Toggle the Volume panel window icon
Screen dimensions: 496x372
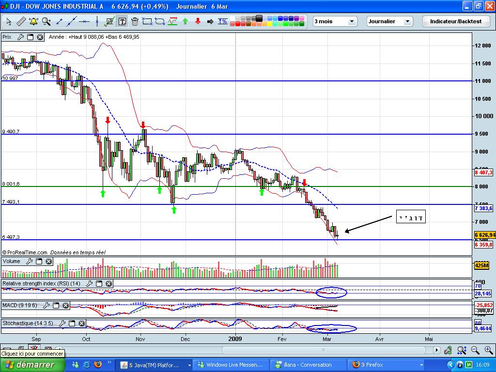click(x=39, y=261)
